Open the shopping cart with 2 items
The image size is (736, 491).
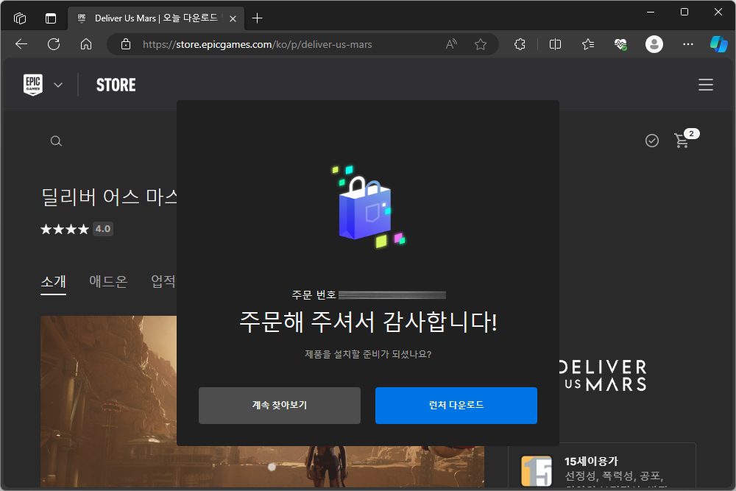[686, 138]
